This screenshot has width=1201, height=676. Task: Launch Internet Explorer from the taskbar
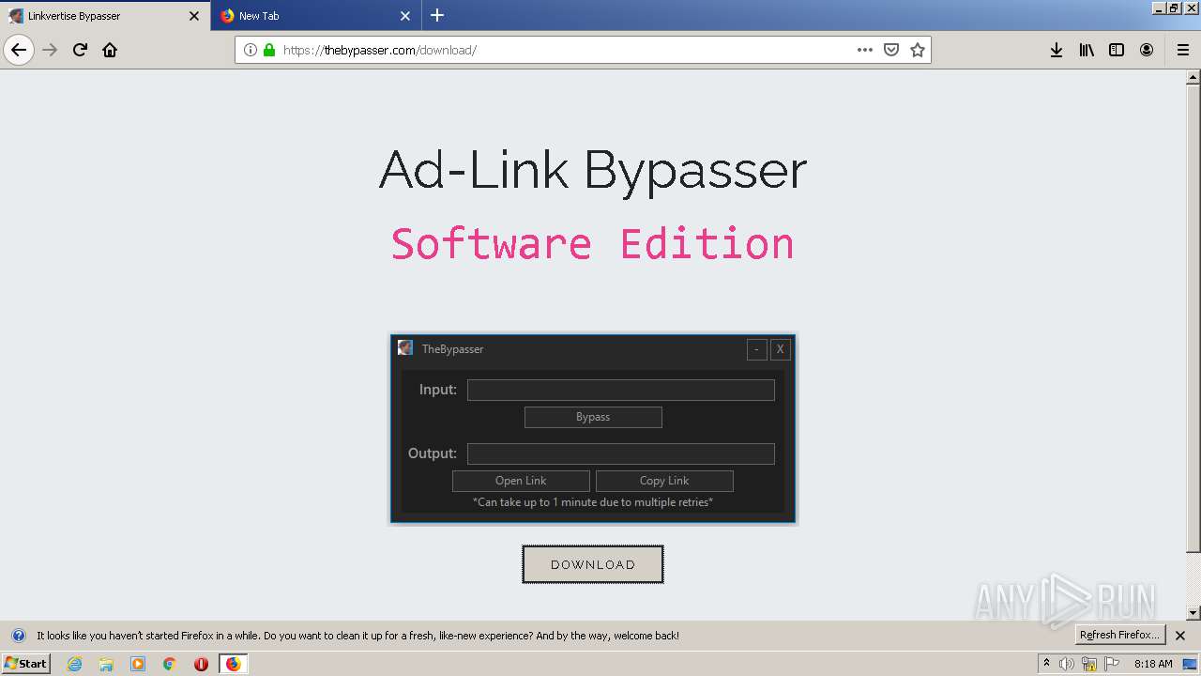(x=74, y=664)
